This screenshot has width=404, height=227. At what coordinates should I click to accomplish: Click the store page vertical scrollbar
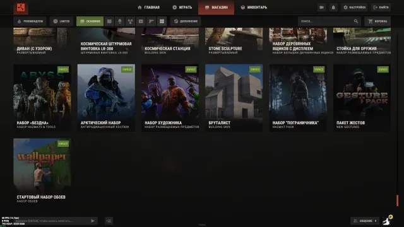click(x=397, y=201)
